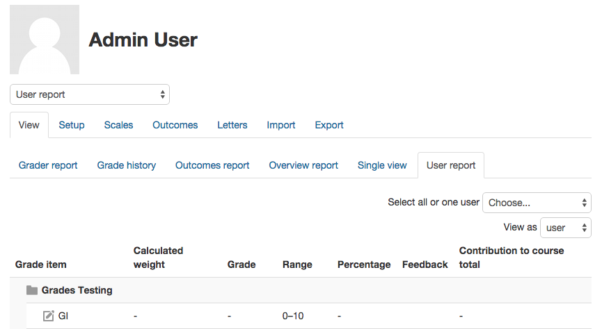This screenshot has height=329, width=602.
Task: Switch to the Setup tab
Action: (72, 125)
